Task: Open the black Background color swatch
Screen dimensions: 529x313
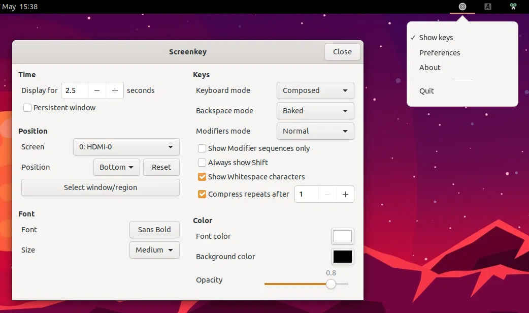Action: (x=342, y=257)
